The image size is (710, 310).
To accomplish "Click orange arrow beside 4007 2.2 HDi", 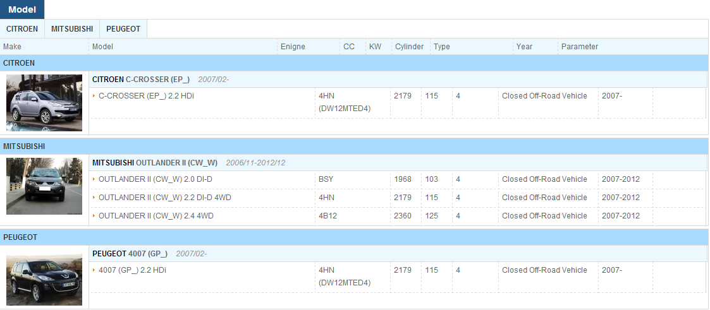I will tap(94, 270).
